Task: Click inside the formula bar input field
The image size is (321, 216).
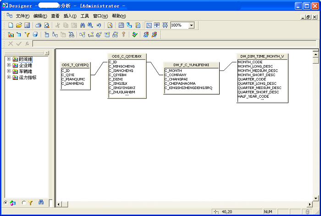Action: click(x=174, y=44)
